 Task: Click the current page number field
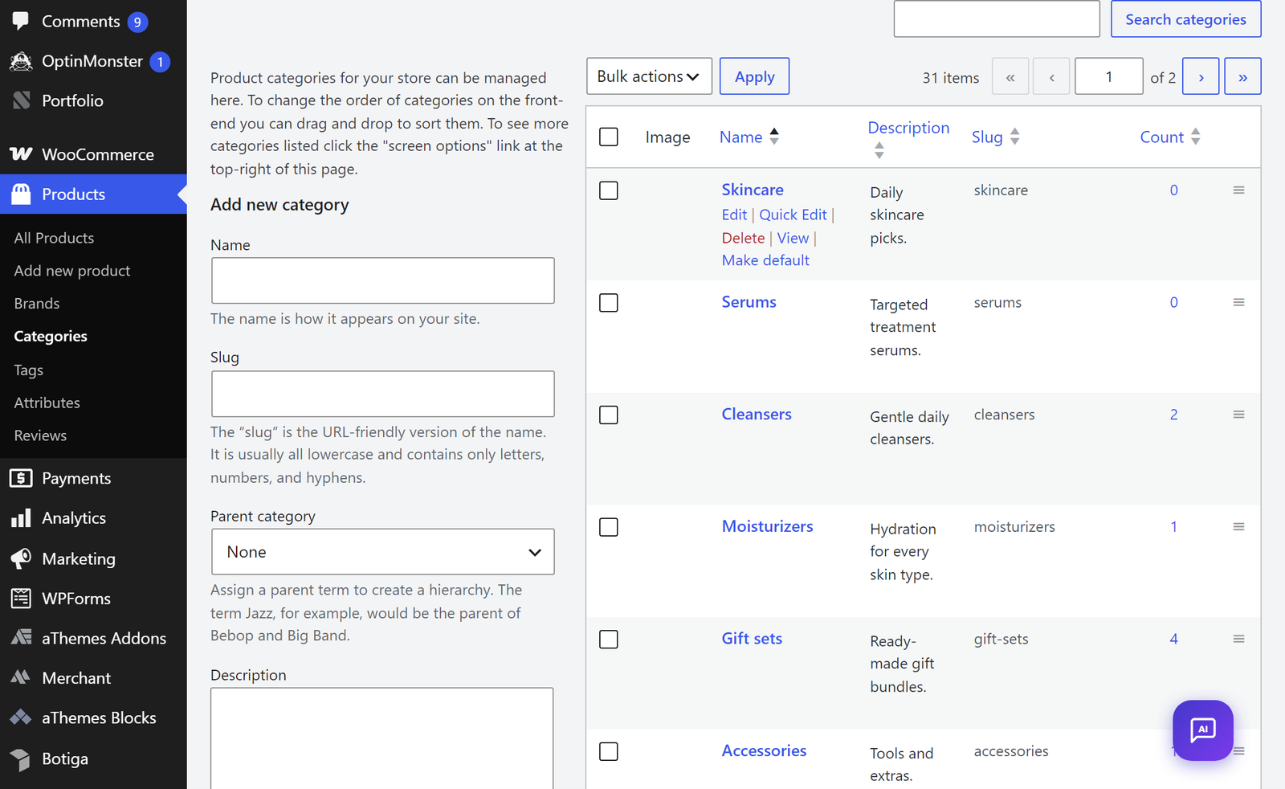click(x=1109, y=76)
